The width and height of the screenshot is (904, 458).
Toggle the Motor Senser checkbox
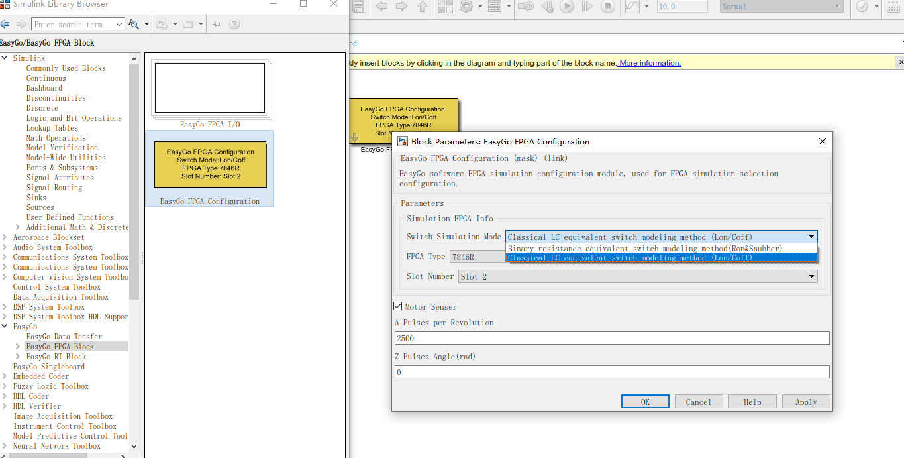(397, 306)
